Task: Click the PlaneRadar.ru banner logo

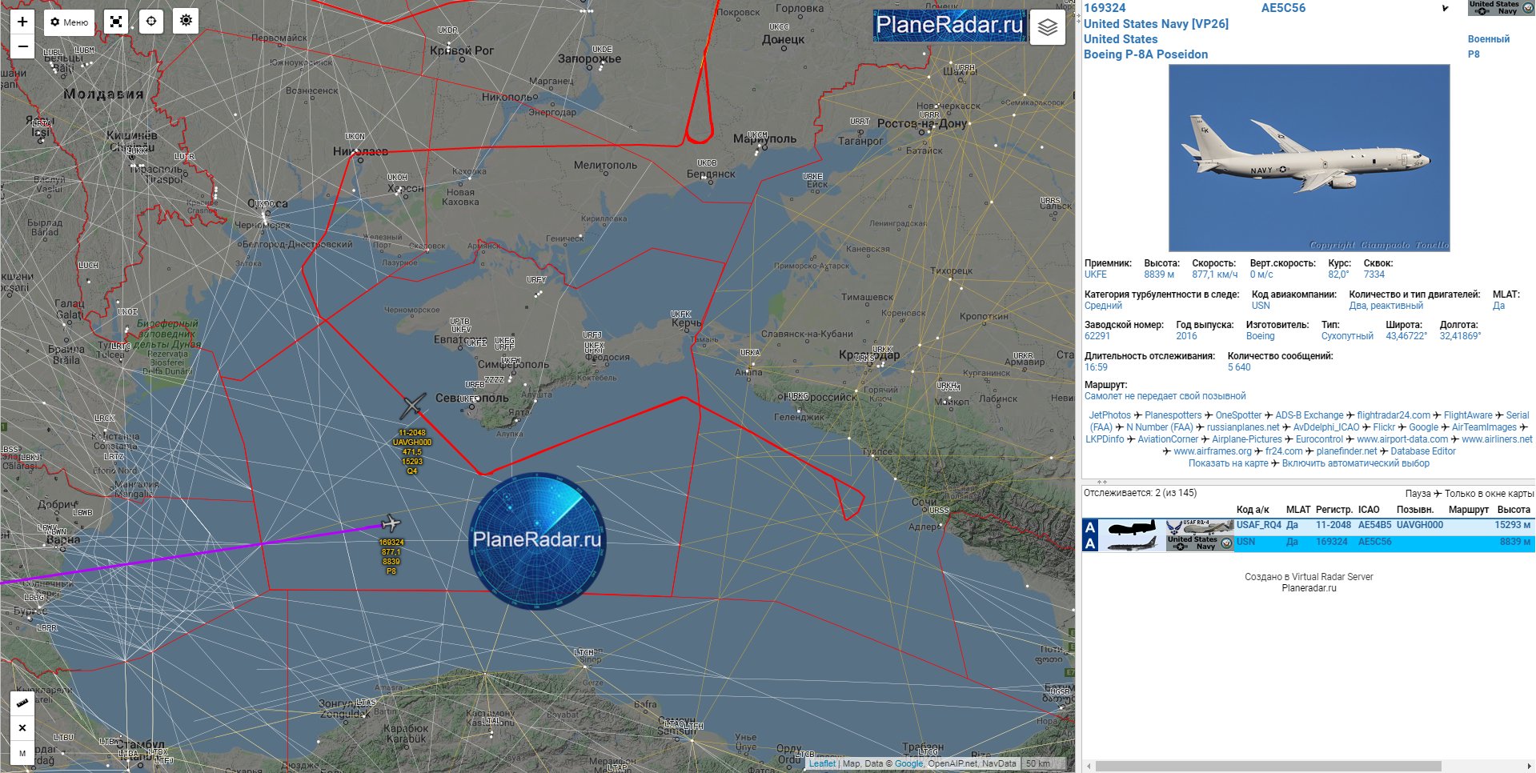Action: pyautogui.click(x=949, y=26)
